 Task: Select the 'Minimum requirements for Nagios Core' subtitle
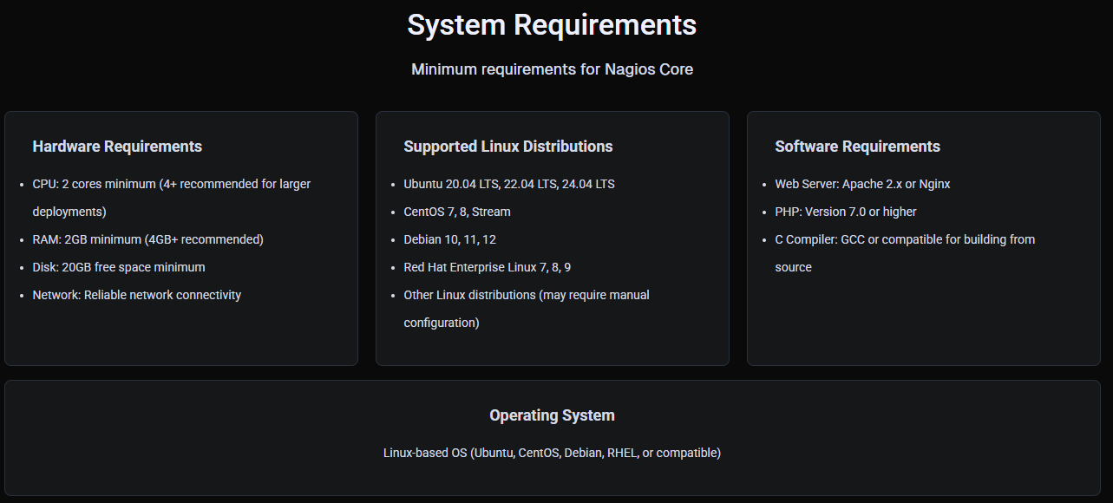tap(552, 69)
